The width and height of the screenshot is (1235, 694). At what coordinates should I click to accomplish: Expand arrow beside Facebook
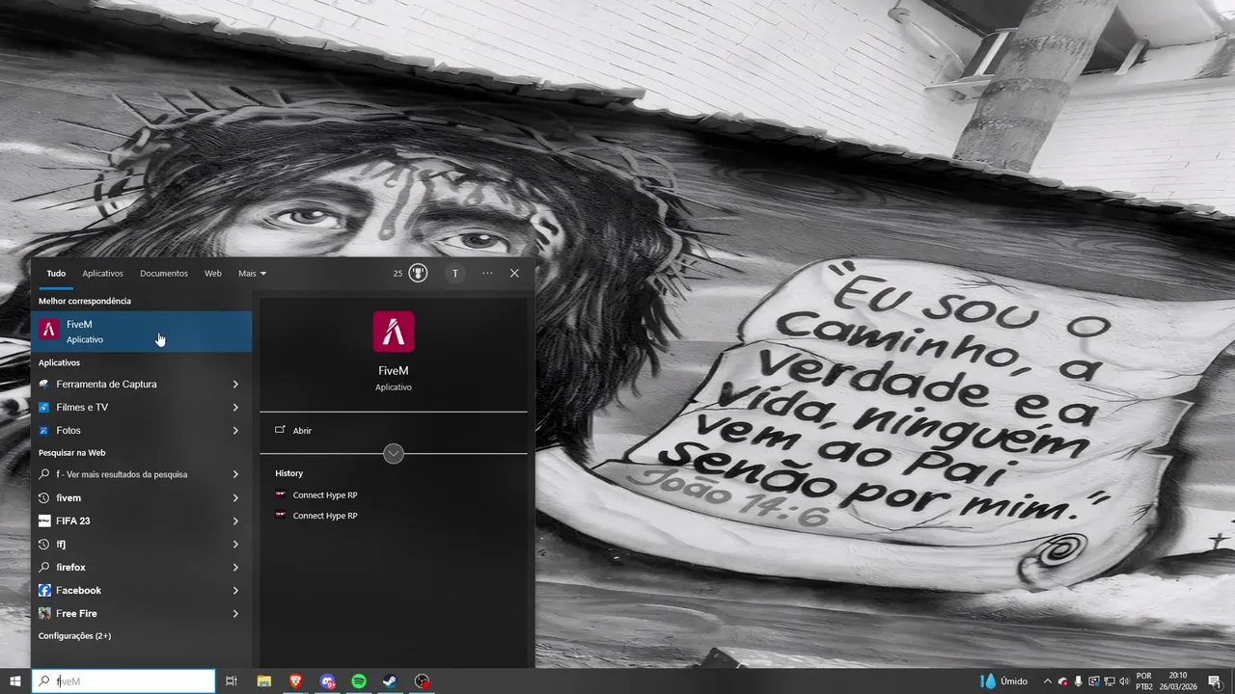(x=235, y=590)
